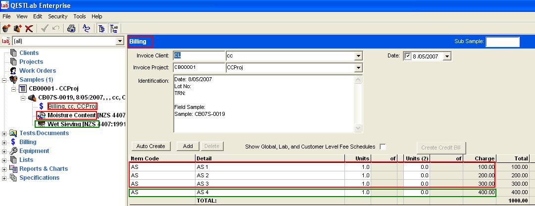
Task: Click the Work Orders icon in tree
Action: 13,71
